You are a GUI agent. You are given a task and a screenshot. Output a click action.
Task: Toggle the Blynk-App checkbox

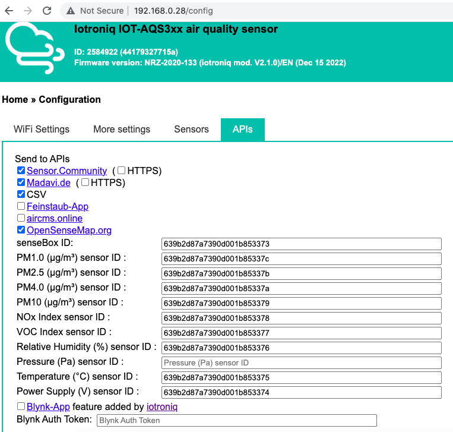21,406
